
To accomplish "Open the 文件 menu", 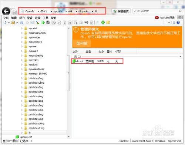I will 6,18.
